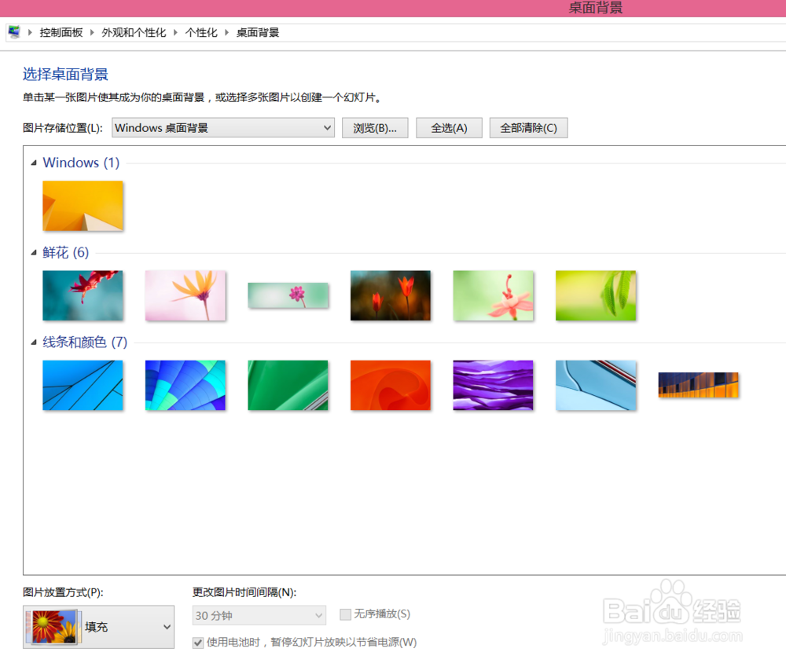This screenshot has width=786, height=663.
Task: Select the orange flower on pink wallpaper
Action: tap(185, 295)
